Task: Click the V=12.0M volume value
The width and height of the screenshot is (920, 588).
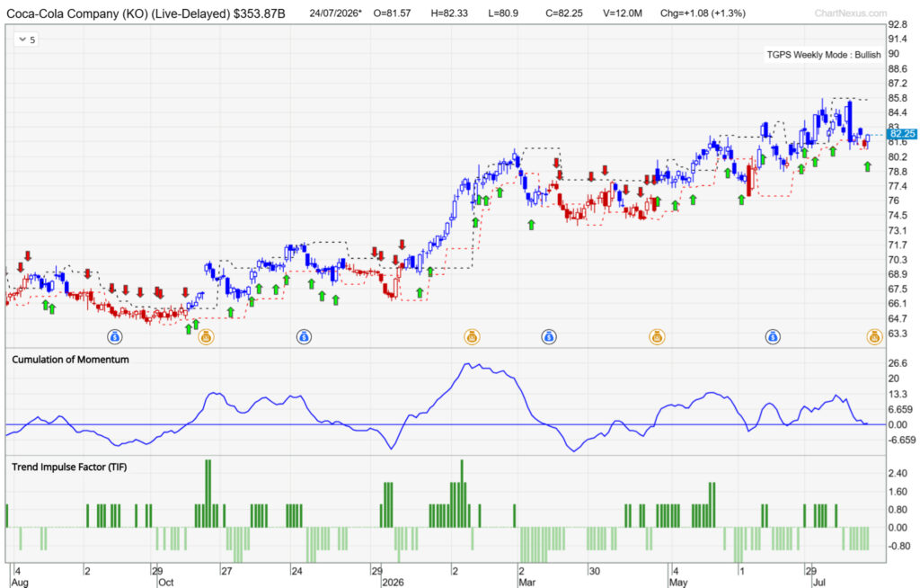Action: pos(623,13)
